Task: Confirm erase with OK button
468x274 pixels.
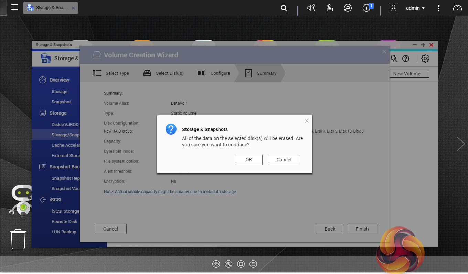Action: pos(249,160)
